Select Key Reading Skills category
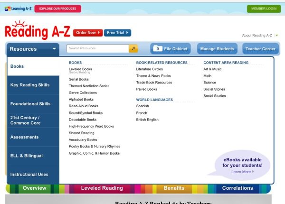285x204 pixels. tap(33, 85)
